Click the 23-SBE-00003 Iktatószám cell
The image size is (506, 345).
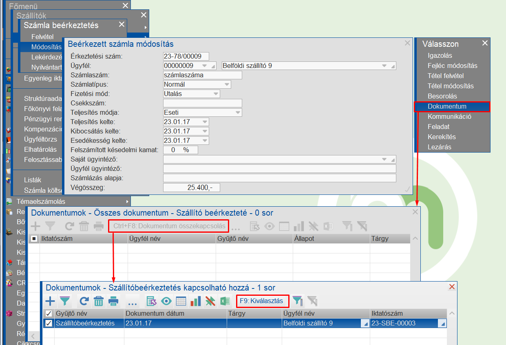point(409,323)
